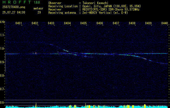170x108 pixels.
Task: Click the red hotspot on descending trace near 0439
Action: [x=145, y=59]
